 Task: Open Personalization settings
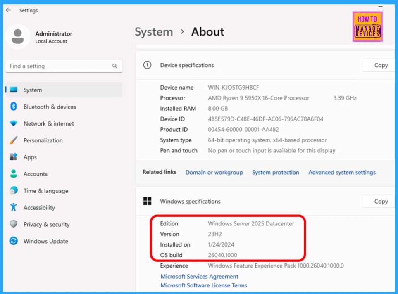64,140
